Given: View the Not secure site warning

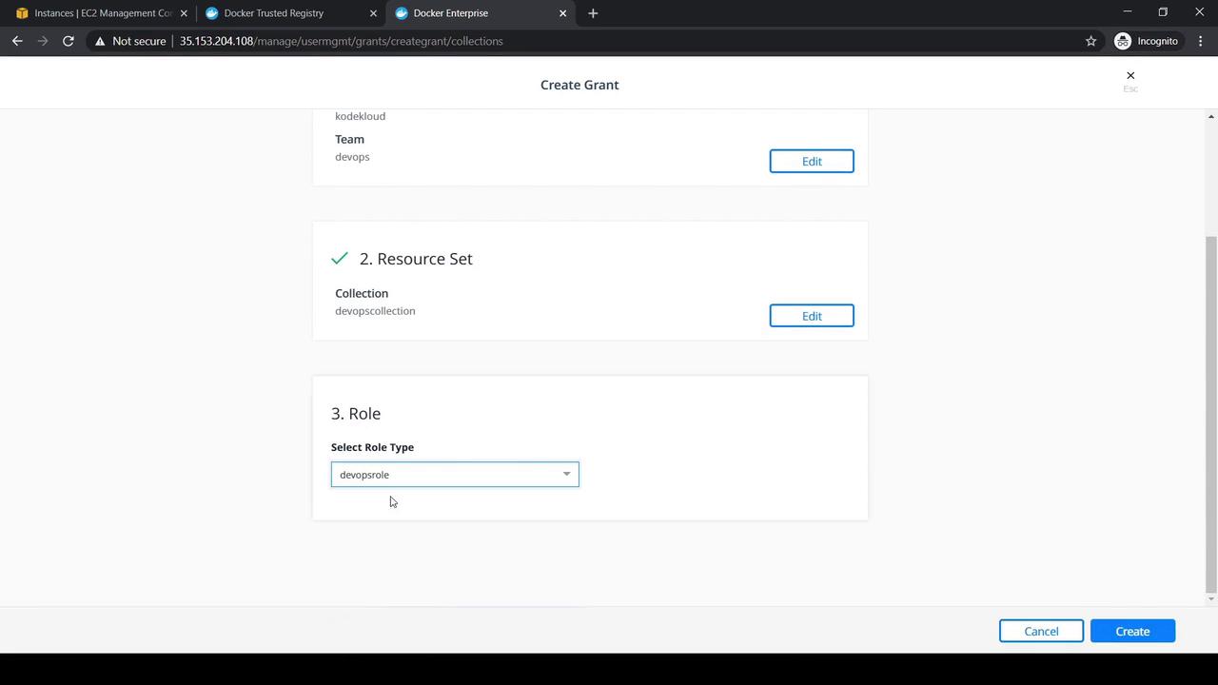Looking at the screenshot, I should pyautogui.click(x=130, y=41).
